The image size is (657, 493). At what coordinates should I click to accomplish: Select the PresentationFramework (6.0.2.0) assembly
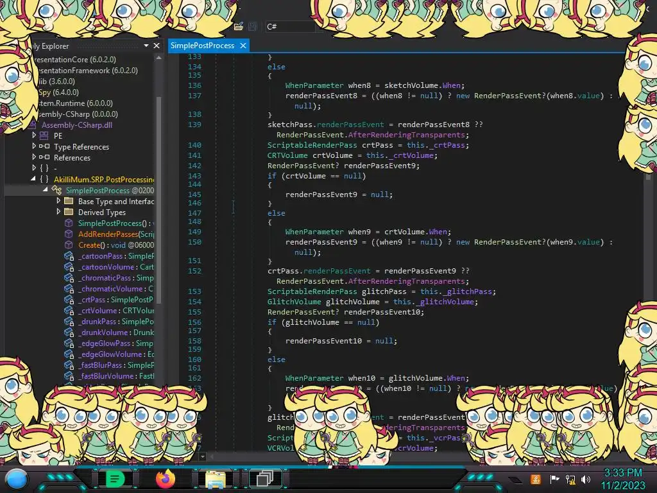tap(87, 71)
